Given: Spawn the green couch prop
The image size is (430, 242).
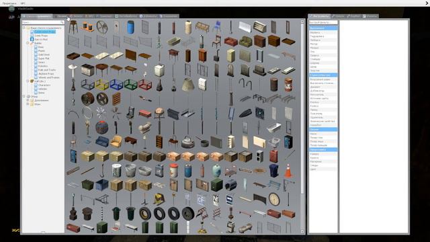Looking at the screenshot, I should (x=245, y=42).
